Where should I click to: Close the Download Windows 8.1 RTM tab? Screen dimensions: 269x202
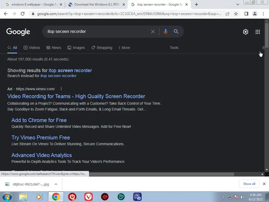tap(124, 5)
